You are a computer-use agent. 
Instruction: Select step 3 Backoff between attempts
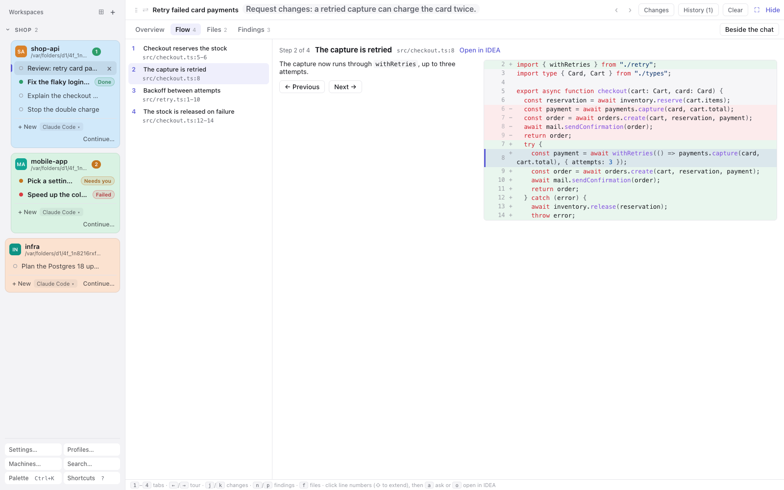pyautogui.click(x=198, y=95)
